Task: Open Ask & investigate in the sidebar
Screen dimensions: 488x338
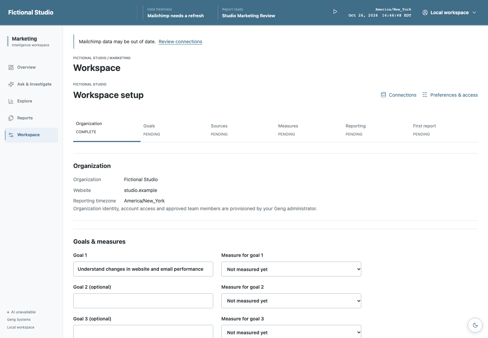Action: click(x=31, y=84)
